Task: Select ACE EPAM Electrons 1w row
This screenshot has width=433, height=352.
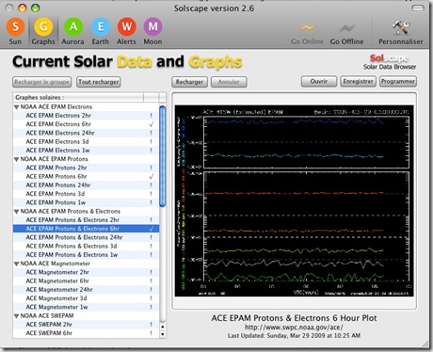Action: click(86, 151)
